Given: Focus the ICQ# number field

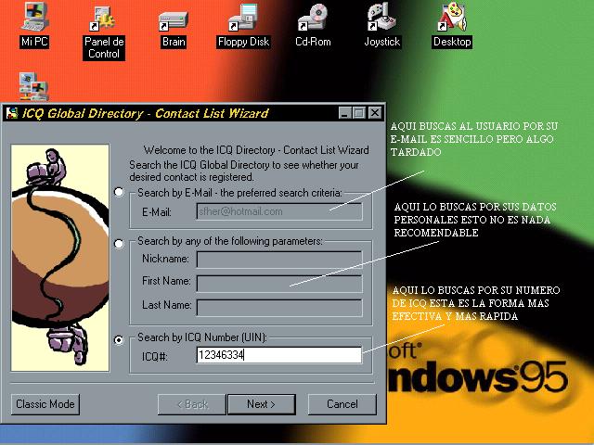Looking at the screenshot, I should click(279, 355).
